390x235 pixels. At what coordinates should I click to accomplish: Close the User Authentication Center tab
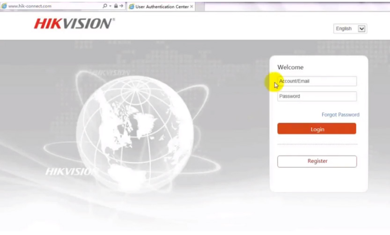click(192, 7)
